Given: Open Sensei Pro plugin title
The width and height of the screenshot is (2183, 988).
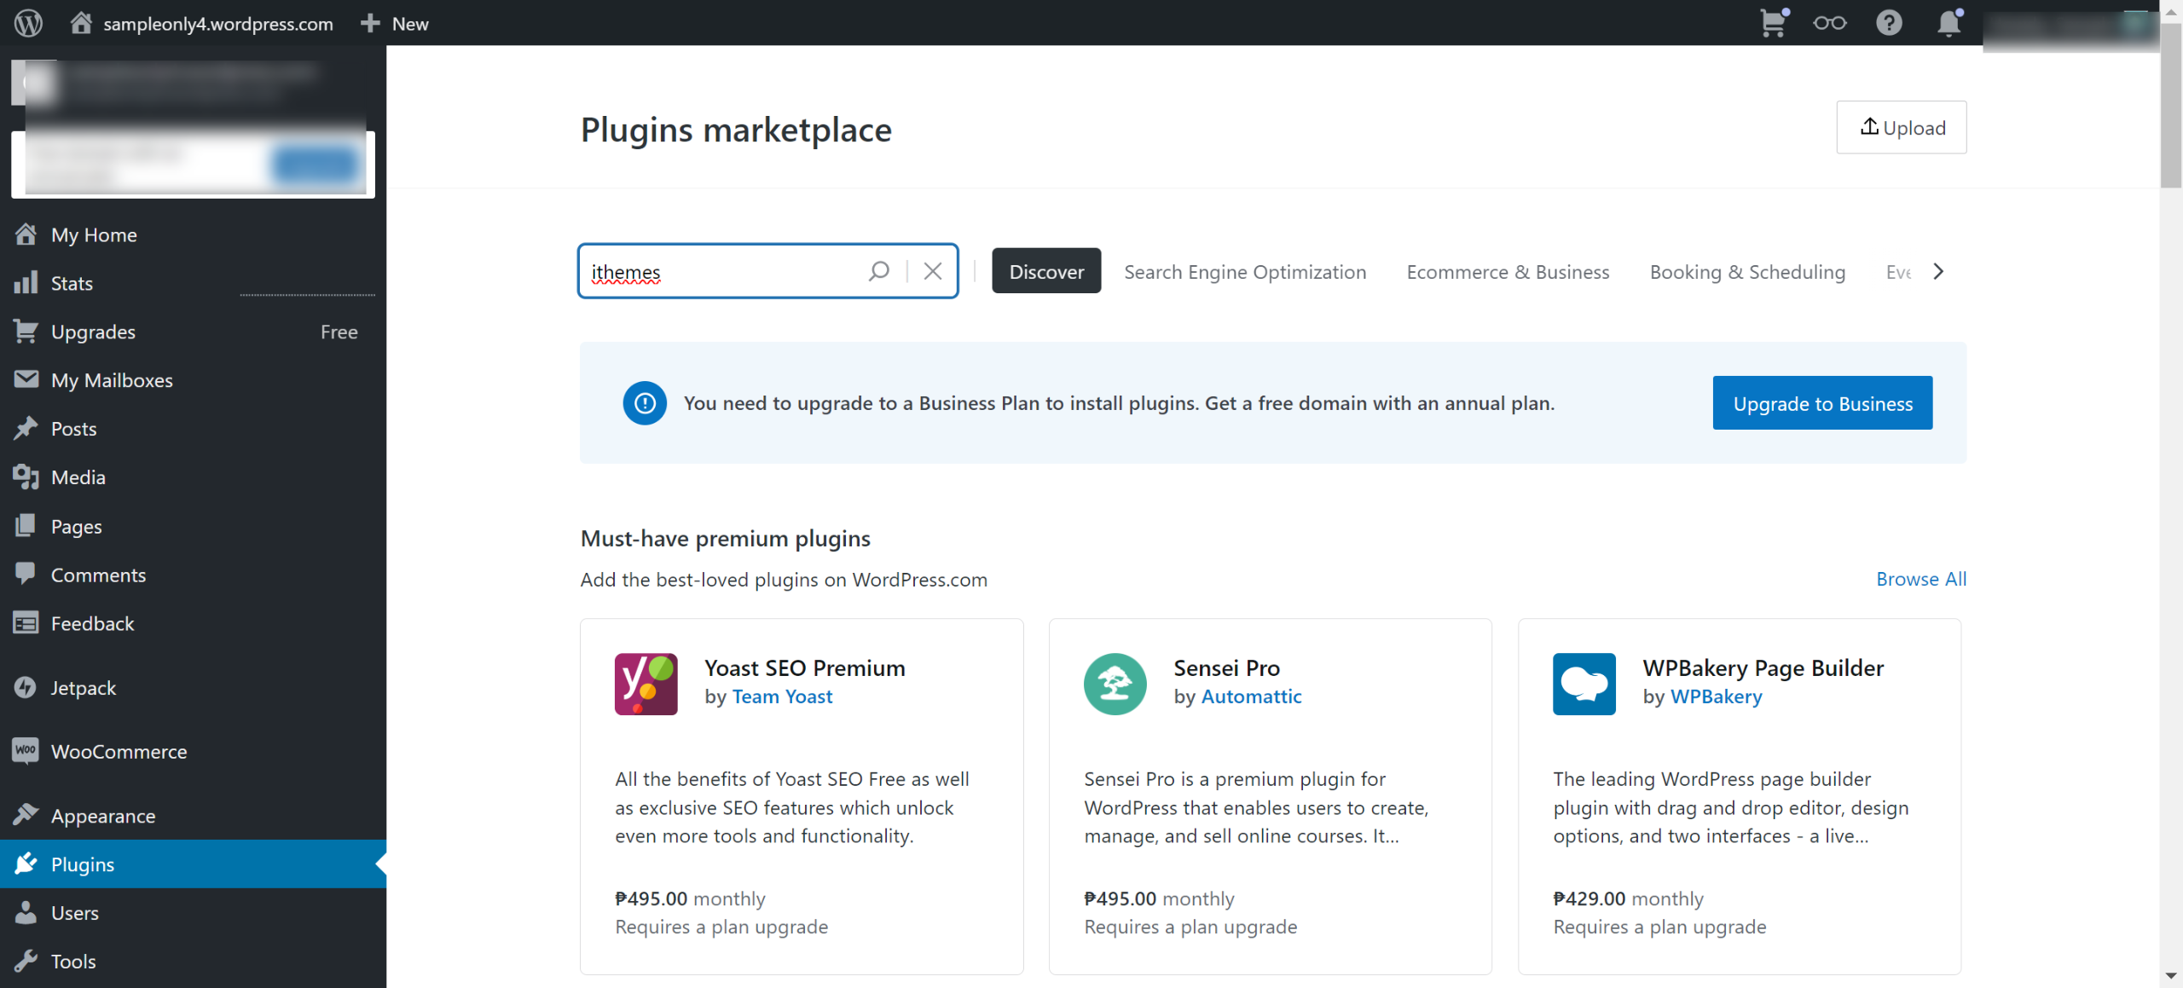Looking at the screenshot, I should [x=1226, y=667].
